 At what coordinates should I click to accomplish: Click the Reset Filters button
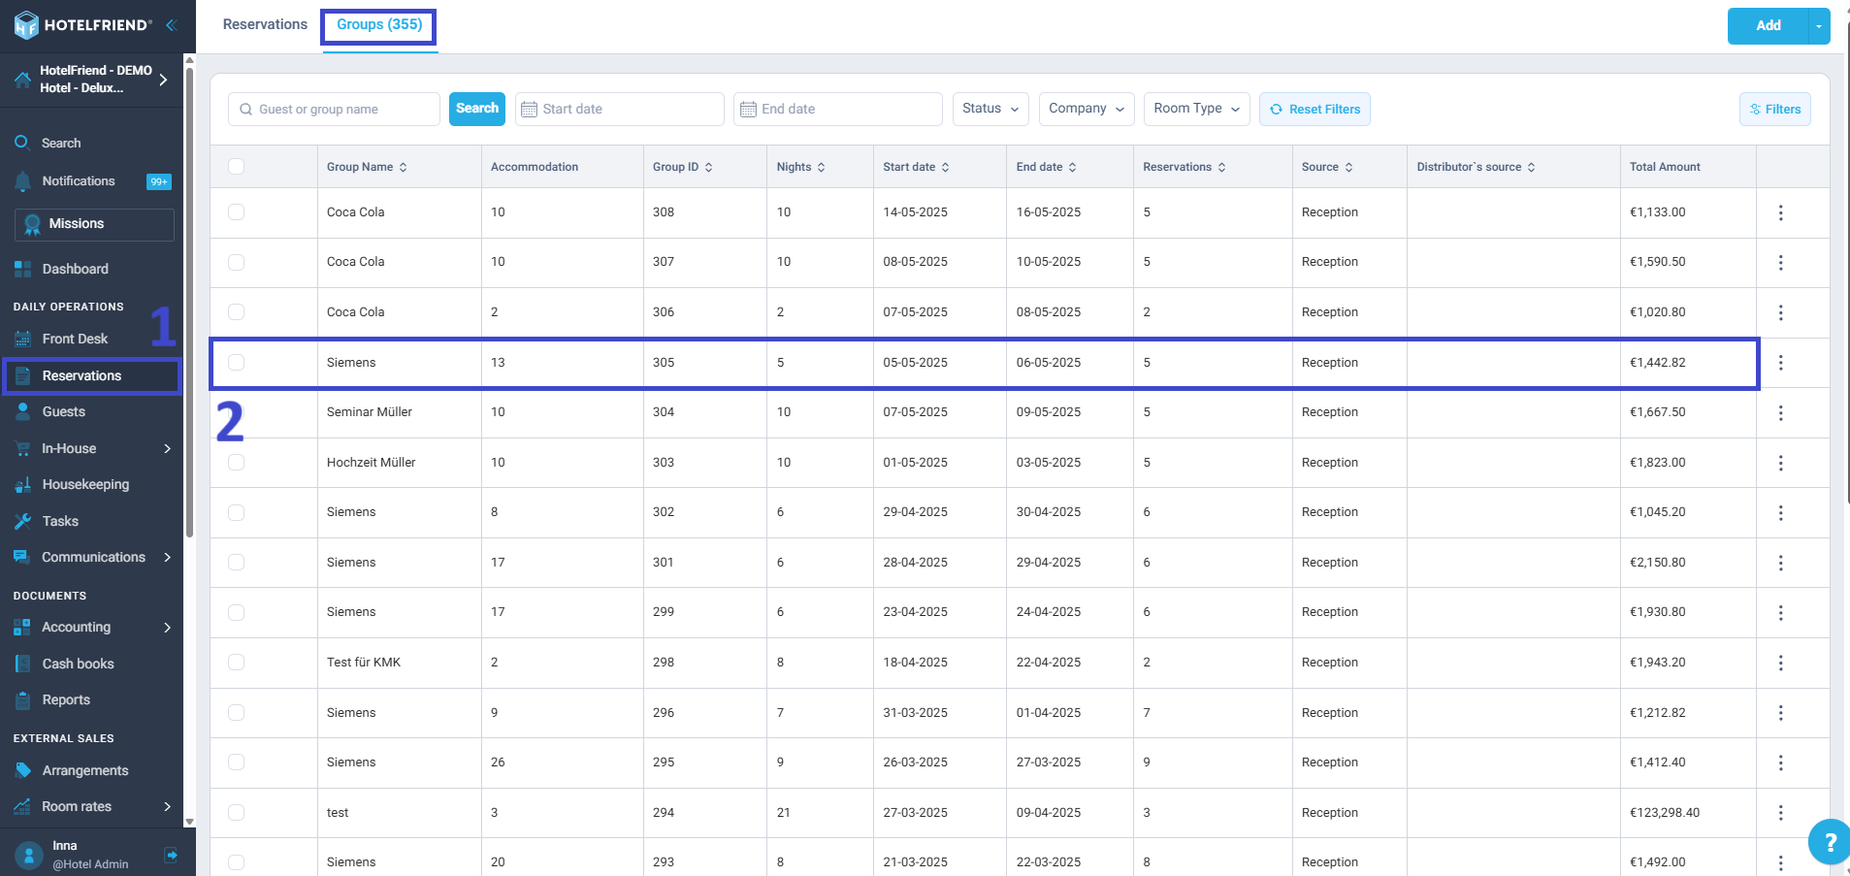pyautogui.click(x=1314, y=109)
